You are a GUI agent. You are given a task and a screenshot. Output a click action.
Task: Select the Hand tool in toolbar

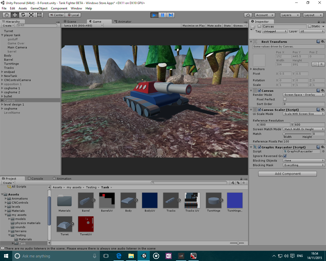[7, 15]
